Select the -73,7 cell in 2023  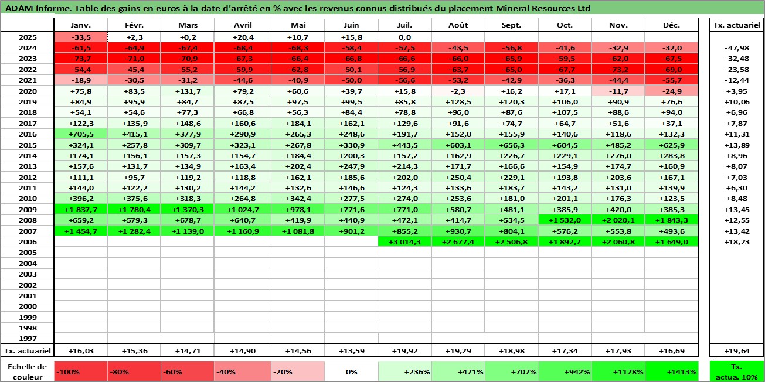click(x=80, y=59)
